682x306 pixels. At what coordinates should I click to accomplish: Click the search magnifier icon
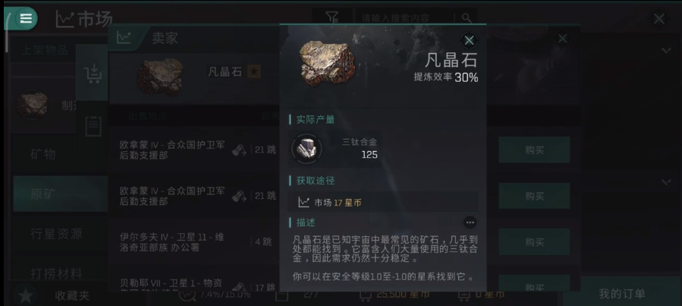pyautogui.click(x=467, y=18)
